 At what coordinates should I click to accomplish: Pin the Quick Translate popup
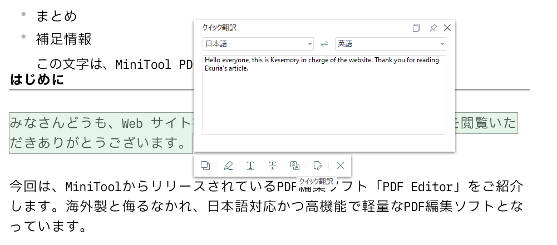tap(432, 28)
